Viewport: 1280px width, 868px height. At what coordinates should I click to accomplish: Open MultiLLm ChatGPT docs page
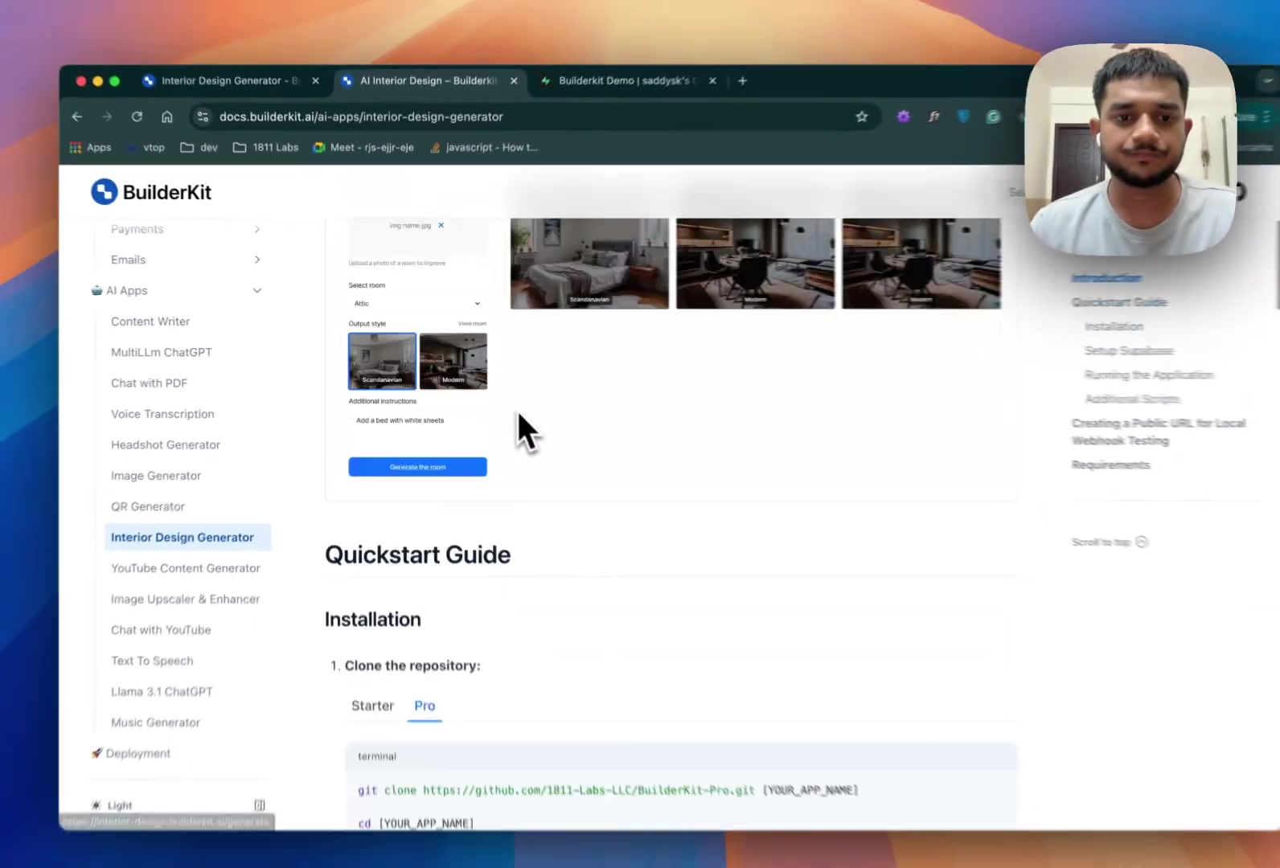[x=162, y=352]
